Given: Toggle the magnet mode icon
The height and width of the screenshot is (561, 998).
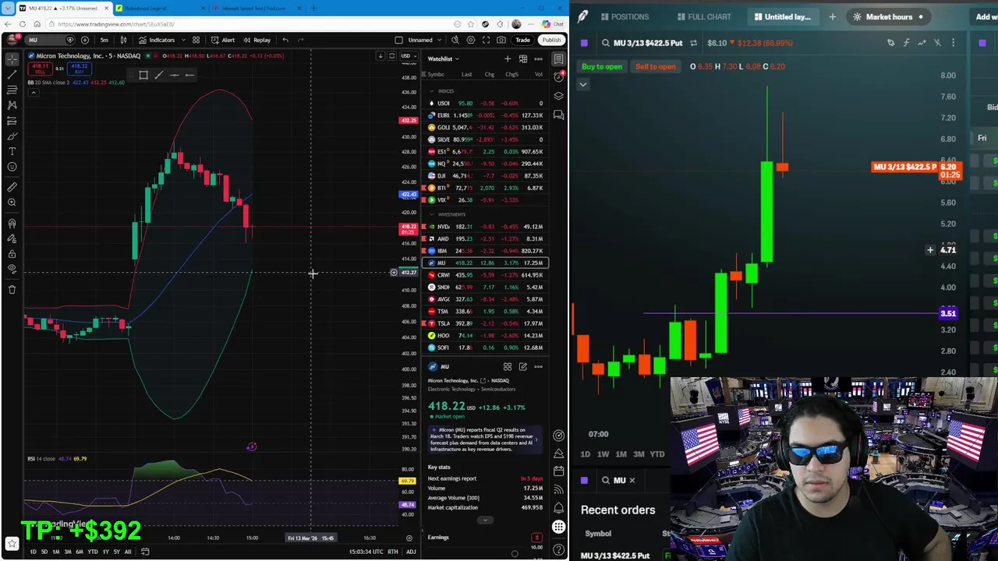Looking at the screenshot, I should point(12,224).
